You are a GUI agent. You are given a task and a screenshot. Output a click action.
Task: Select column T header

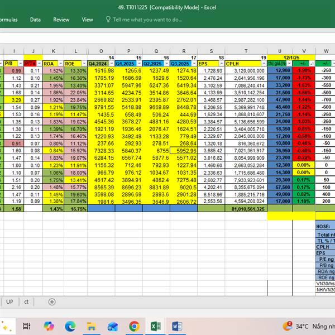point(246,51)
